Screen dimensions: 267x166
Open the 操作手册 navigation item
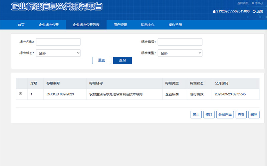[175, 25]
